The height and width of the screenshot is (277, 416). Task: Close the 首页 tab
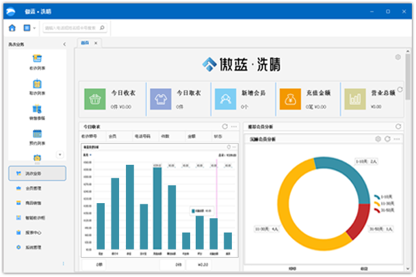(x=96, y=43)
